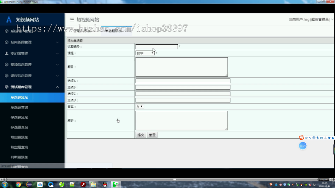The height and width of the screenshot is (188, 335).
Task: Open the Flash player taskbar icon
Action: [83, 185]
